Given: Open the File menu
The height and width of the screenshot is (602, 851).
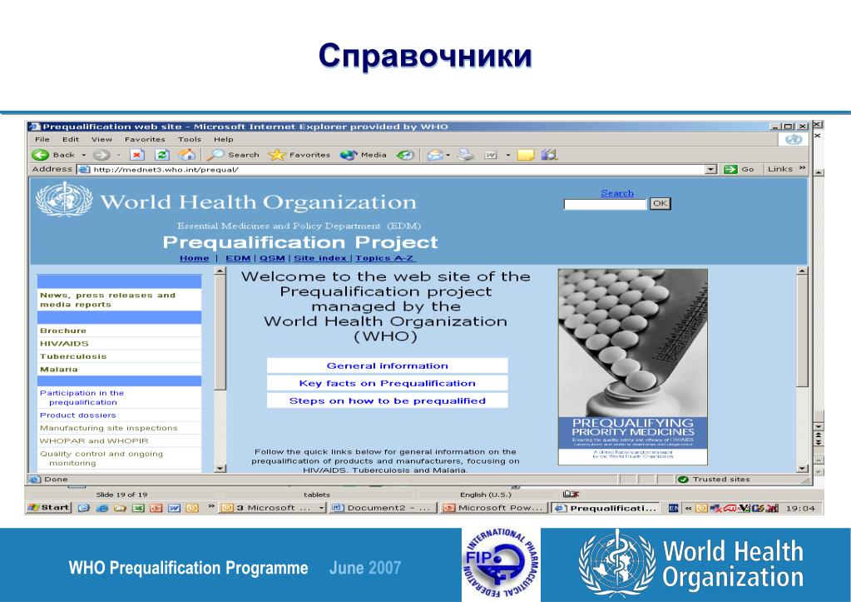Looking at the screenshot, I should click(42, 140).
